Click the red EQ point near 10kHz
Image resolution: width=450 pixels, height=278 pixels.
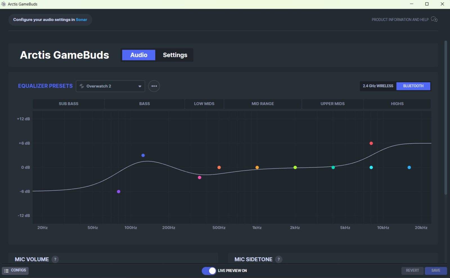click(x=371, y=143)
